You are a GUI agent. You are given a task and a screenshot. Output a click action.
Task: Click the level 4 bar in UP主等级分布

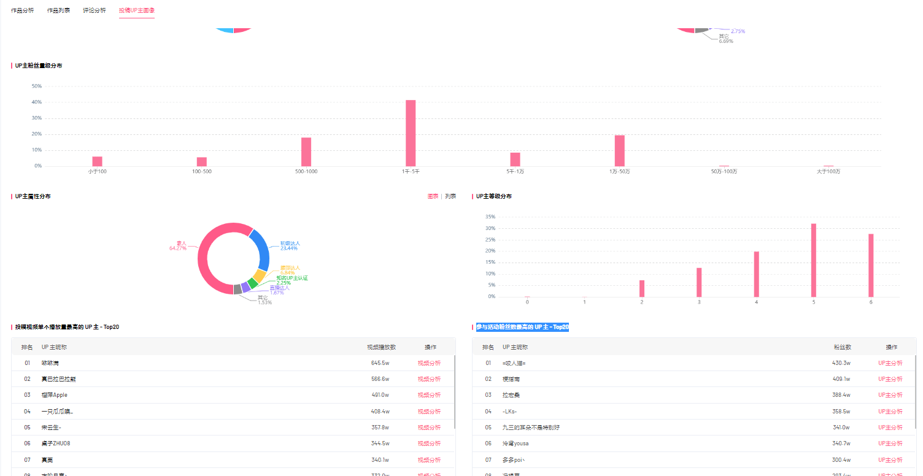coord(756,274)
